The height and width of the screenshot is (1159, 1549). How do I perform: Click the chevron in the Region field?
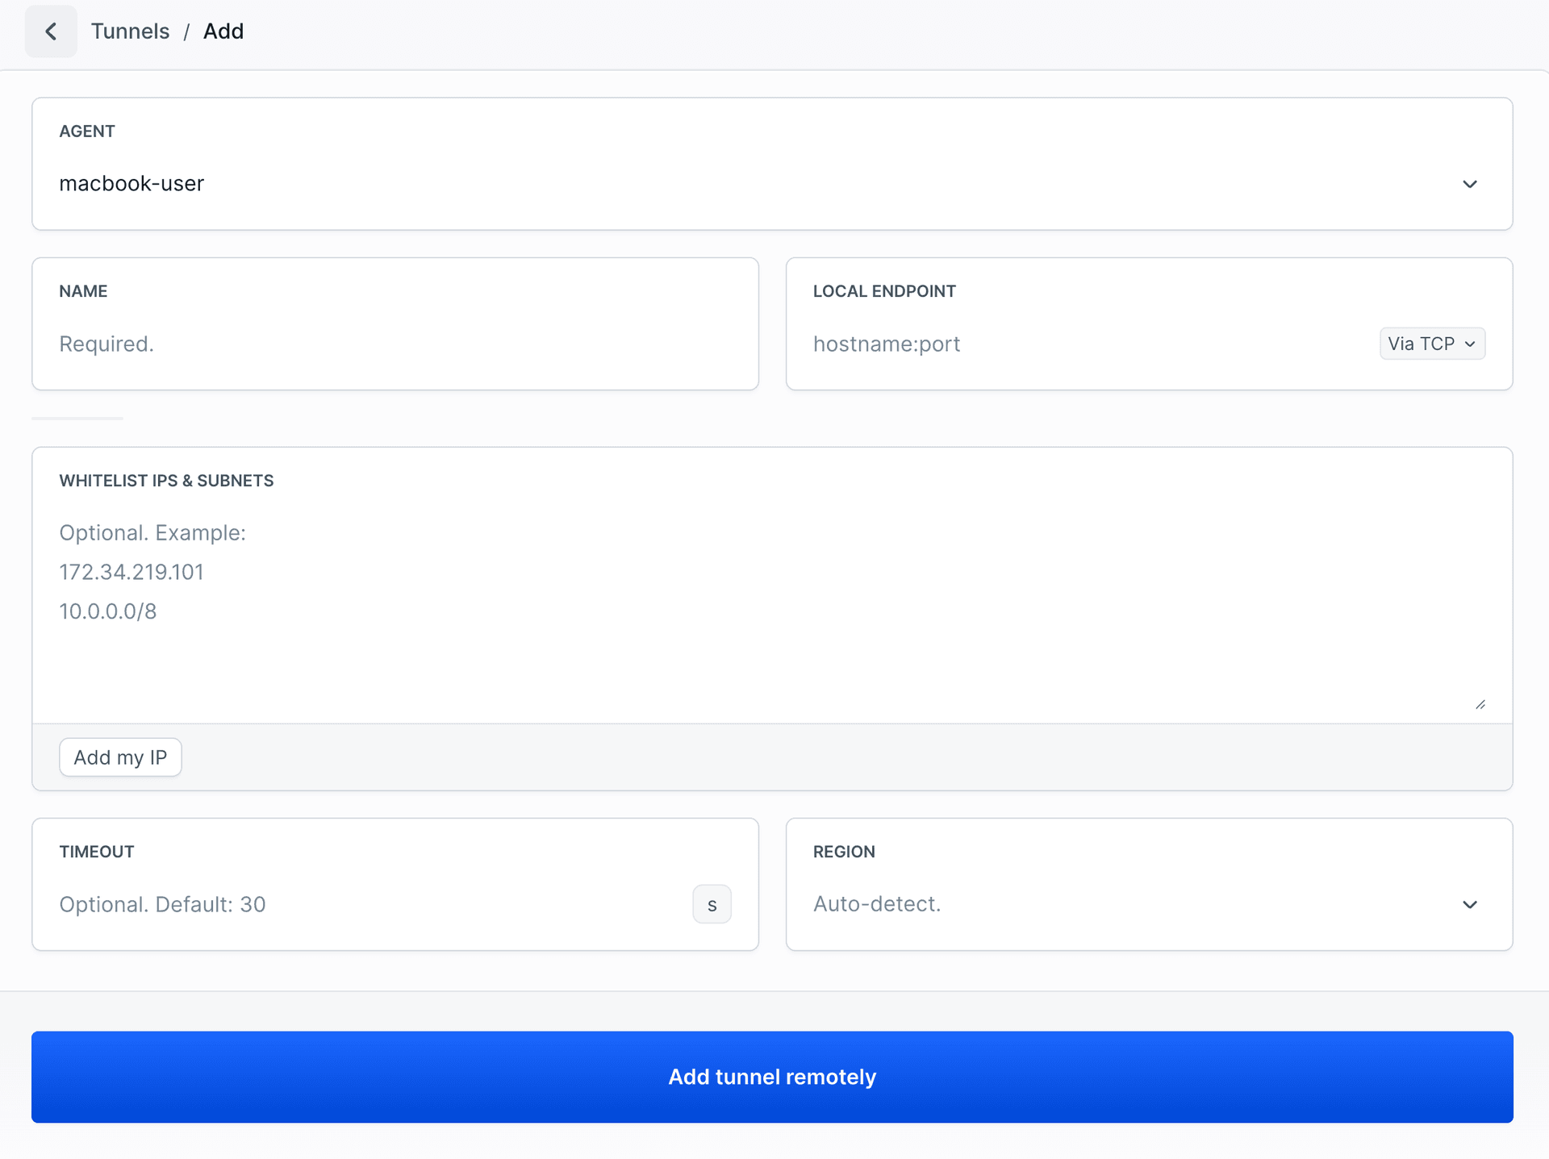click(1469, 904)
